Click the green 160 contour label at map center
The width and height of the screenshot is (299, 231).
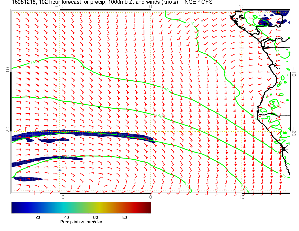tap(159, 116)
